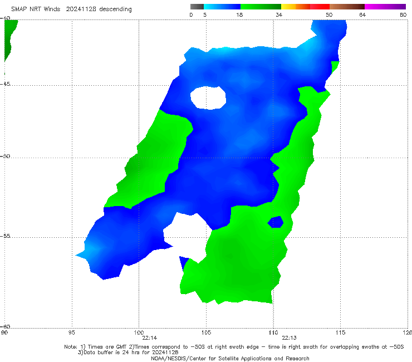Click the color bar label '0' under gray

(x=191, y=14)
